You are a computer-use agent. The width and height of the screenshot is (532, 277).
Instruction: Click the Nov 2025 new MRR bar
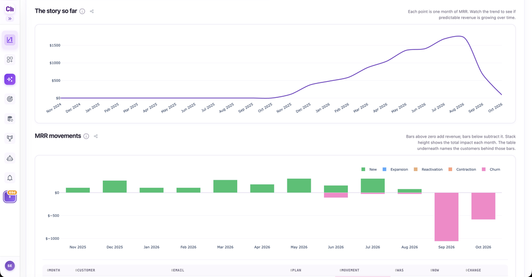78,190
